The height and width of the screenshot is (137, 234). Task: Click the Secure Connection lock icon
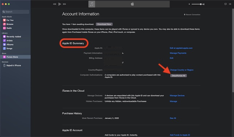[185, 15]
